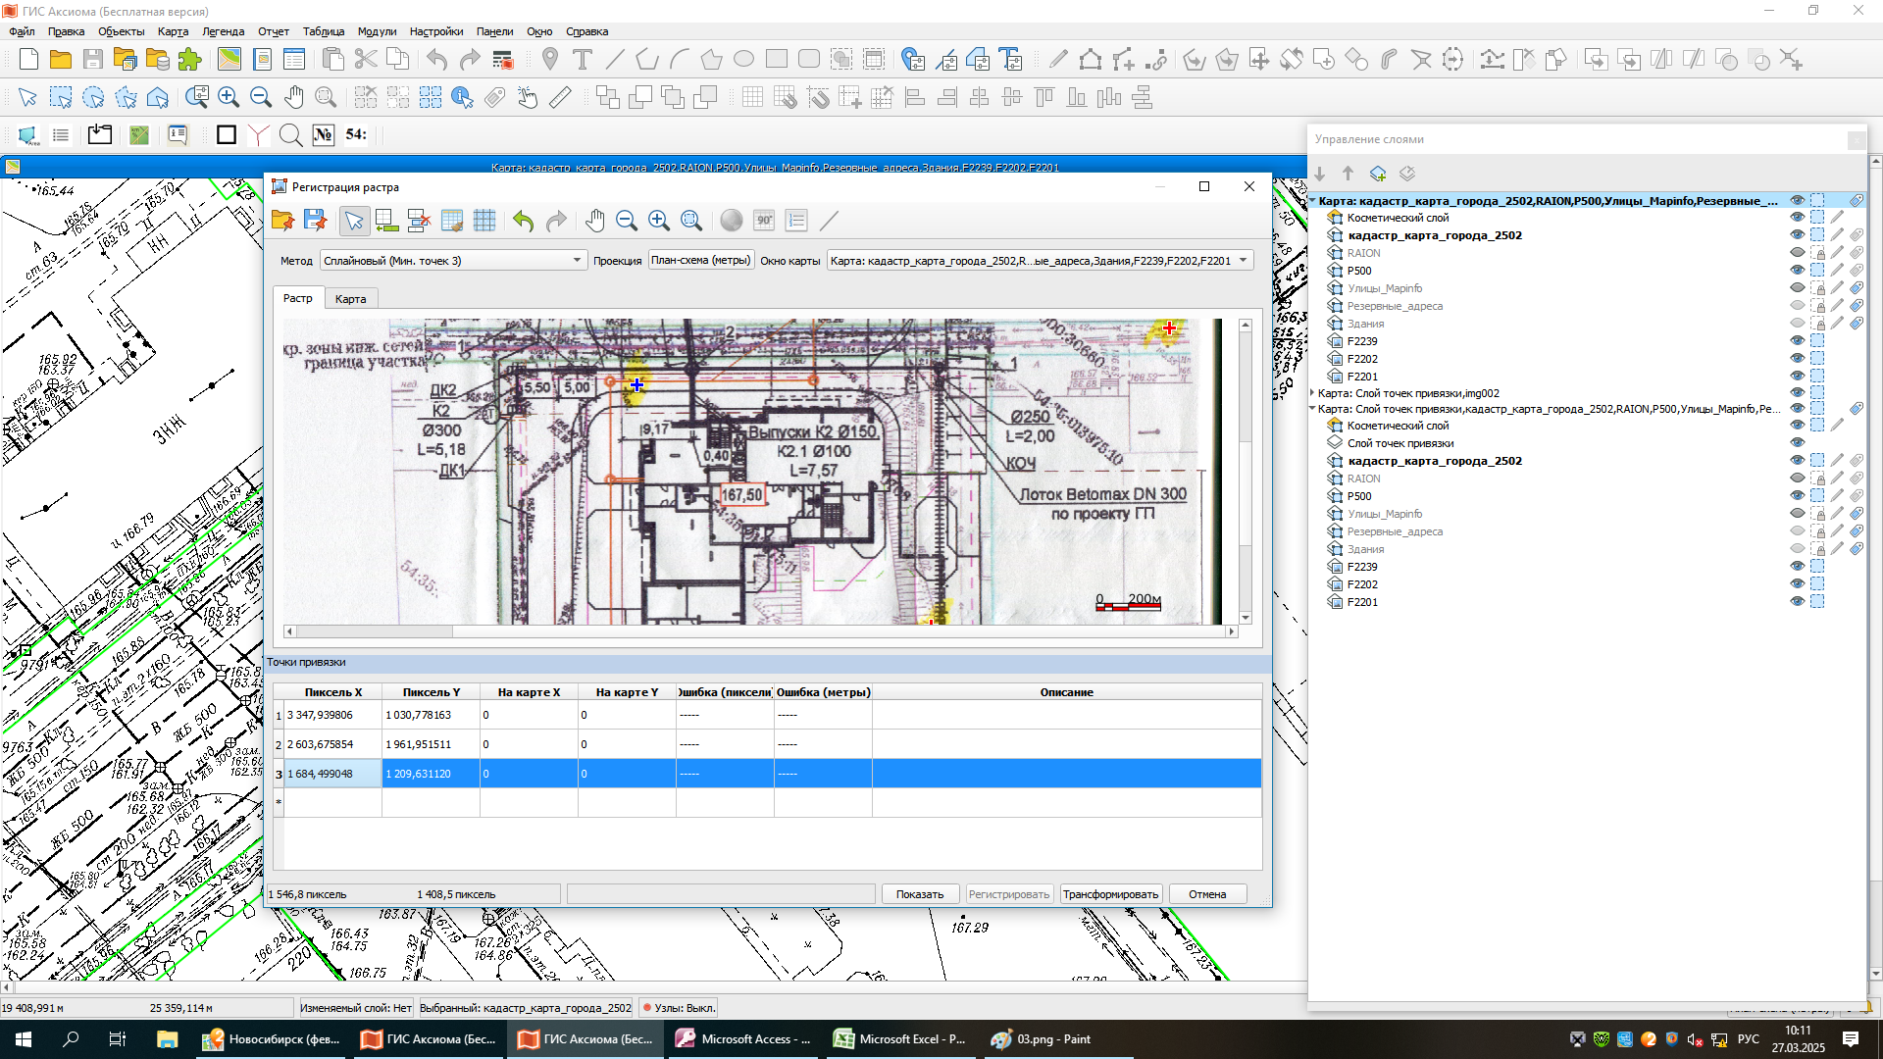Open Microsoft Excel from the taskbar

[x=899, y=1039]
